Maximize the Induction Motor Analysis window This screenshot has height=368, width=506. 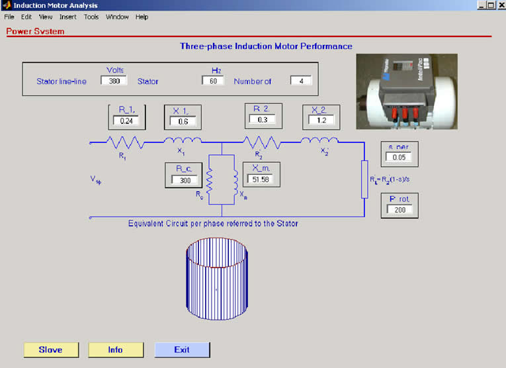click(x=491, y=5)
